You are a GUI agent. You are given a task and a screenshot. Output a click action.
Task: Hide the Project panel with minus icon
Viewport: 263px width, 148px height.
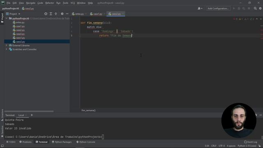[67, 14]
